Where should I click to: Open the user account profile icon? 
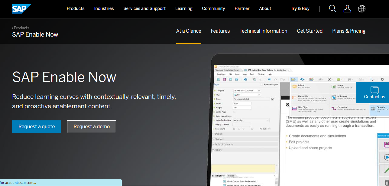[x=347, y=9]
